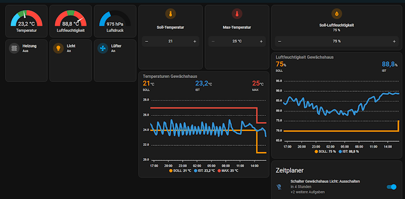Click the orange 75 % SOLL humidity value
The height and width of the screenshot is (199, 405).
(281, 64)
